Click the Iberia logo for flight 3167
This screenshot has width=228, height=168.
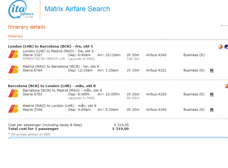13,54
